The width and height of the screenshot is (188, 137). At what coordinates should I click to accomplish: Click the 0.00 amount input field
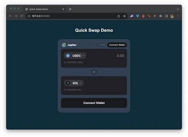pos(120,56)
